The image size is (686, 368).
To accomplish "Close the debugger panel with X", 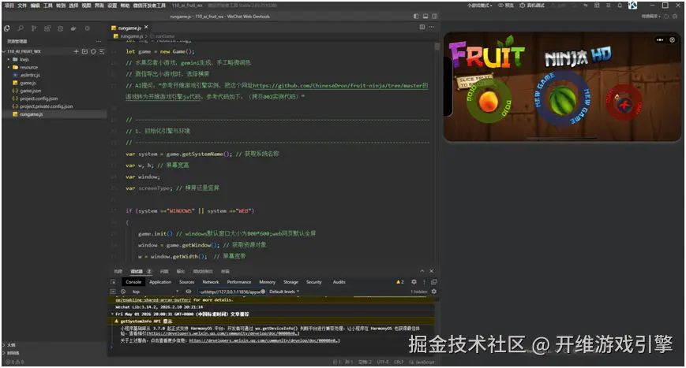I will pyautogui.click(x=431, y=271).
